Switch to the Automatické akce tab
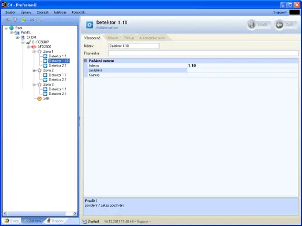This screenshot has width=302, height=226. point(152,38)
